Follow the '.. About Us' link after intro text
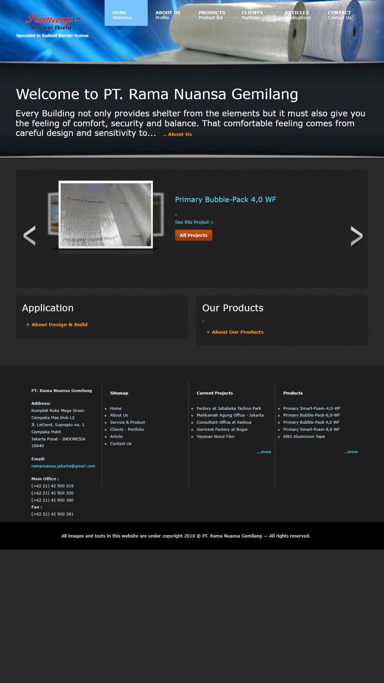 pos(177,134)
